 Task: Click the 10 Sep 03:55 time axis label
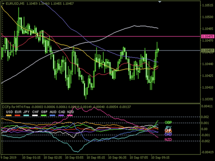75,157
